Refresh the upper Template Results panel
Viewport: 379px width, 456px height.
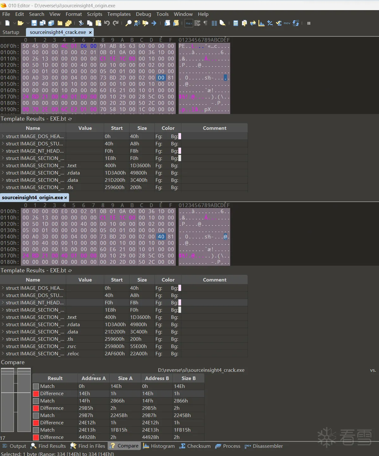click(70, 119)
